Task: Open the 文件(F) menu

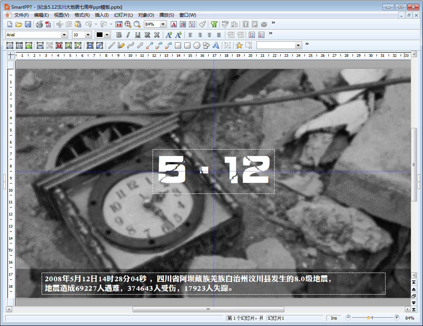Action: pos(21,15)
